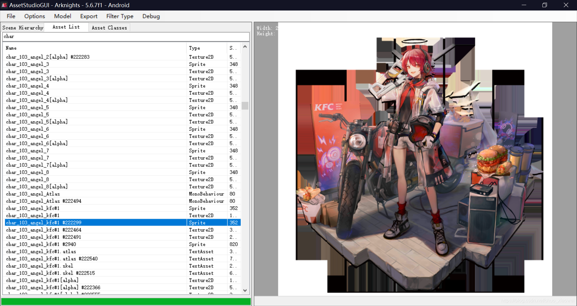Image resolution: width=577 pixels, height=306 pixels.
Task: Select row char_103_angel_kfc#1.atlas #222540
Action: (x=123, y=259)
